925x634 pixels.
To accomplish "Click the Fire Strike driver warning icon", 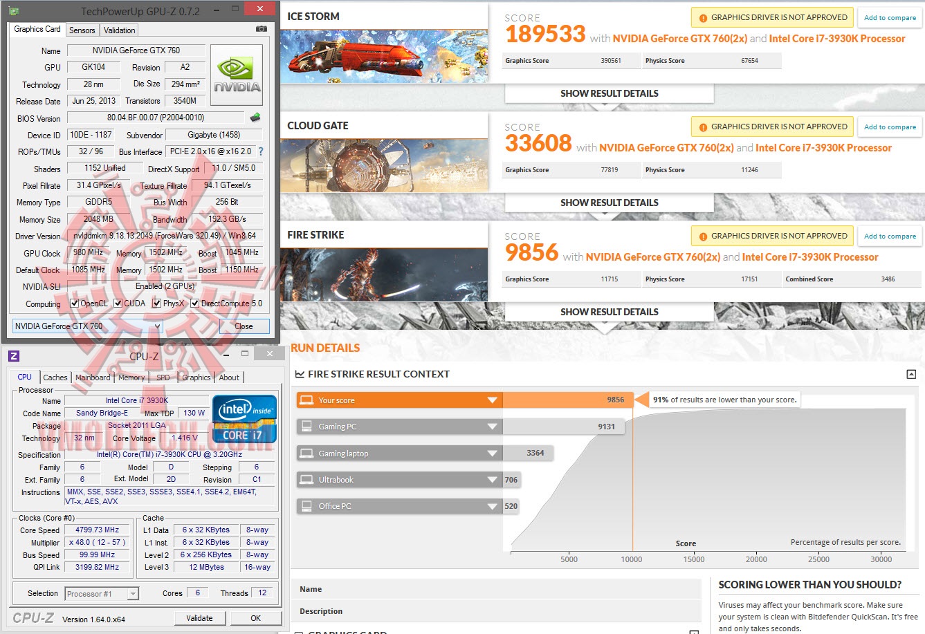I will 703,236.
